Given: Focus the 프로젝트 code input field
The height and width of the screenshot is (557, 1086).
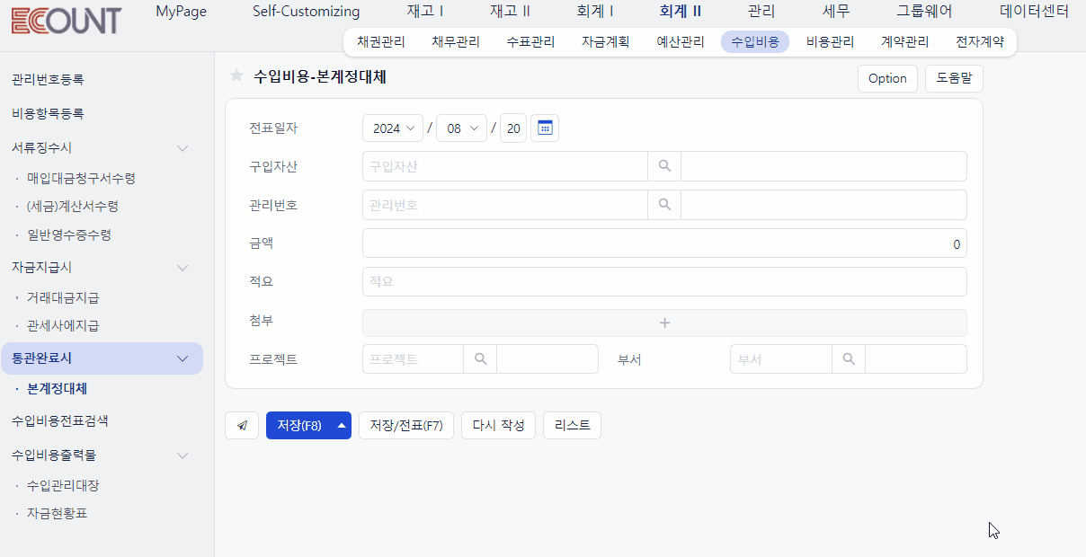Looking at the screenshot, I should coord(413,359).
